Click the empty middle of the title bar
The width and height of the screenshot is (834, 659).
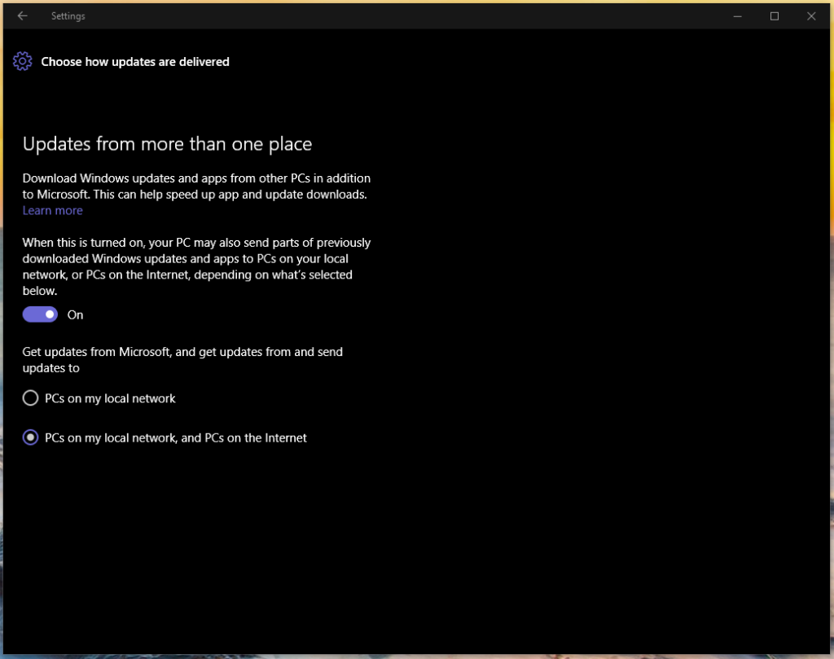[407, 15]
